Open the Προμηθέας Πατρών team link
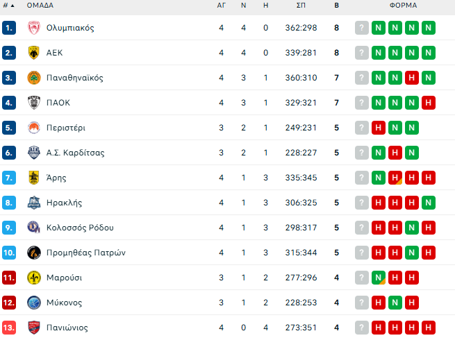Image resolution: width=455 pixels, height=338 pixels. tap(85, 253)
